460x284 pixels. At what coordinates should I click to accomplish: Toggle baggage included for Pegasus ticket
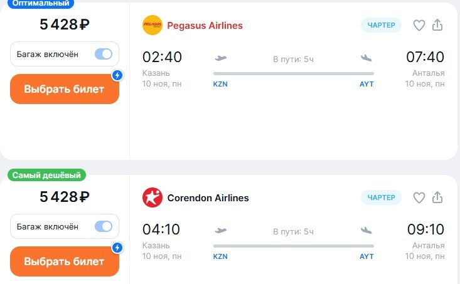click(x=104, y=54)
